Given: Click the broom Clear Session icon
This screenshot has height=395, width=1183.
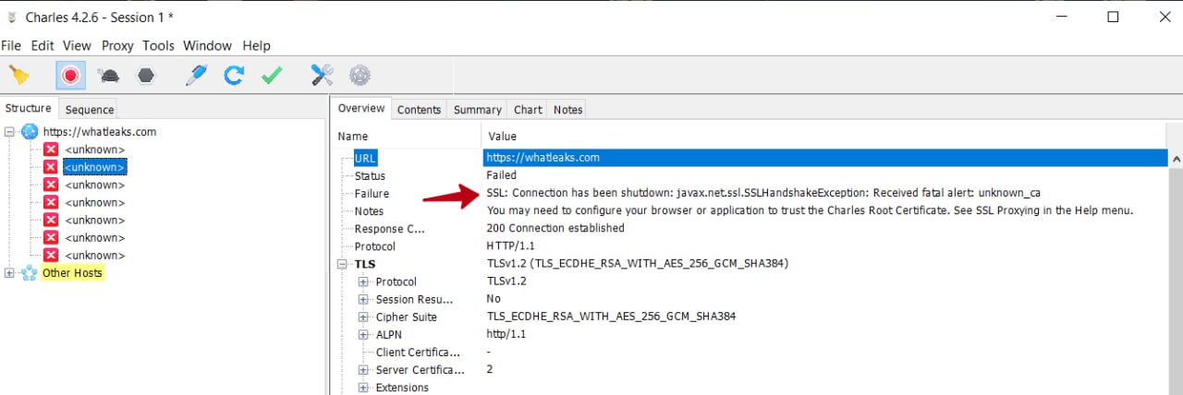Looking at the screenshot, I should [19, 76].
